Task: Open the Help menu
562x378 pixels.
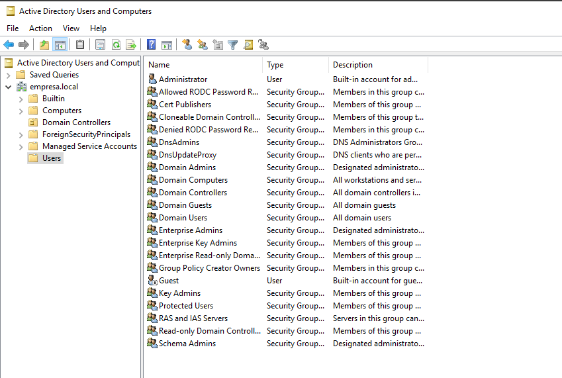Action: click(x=98, y=28)
